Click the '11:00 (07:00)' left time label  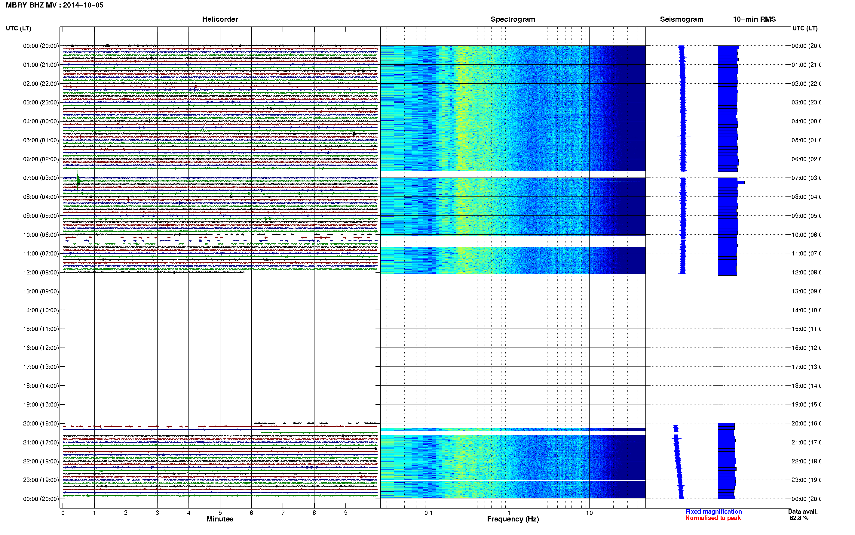pos(41,253)
